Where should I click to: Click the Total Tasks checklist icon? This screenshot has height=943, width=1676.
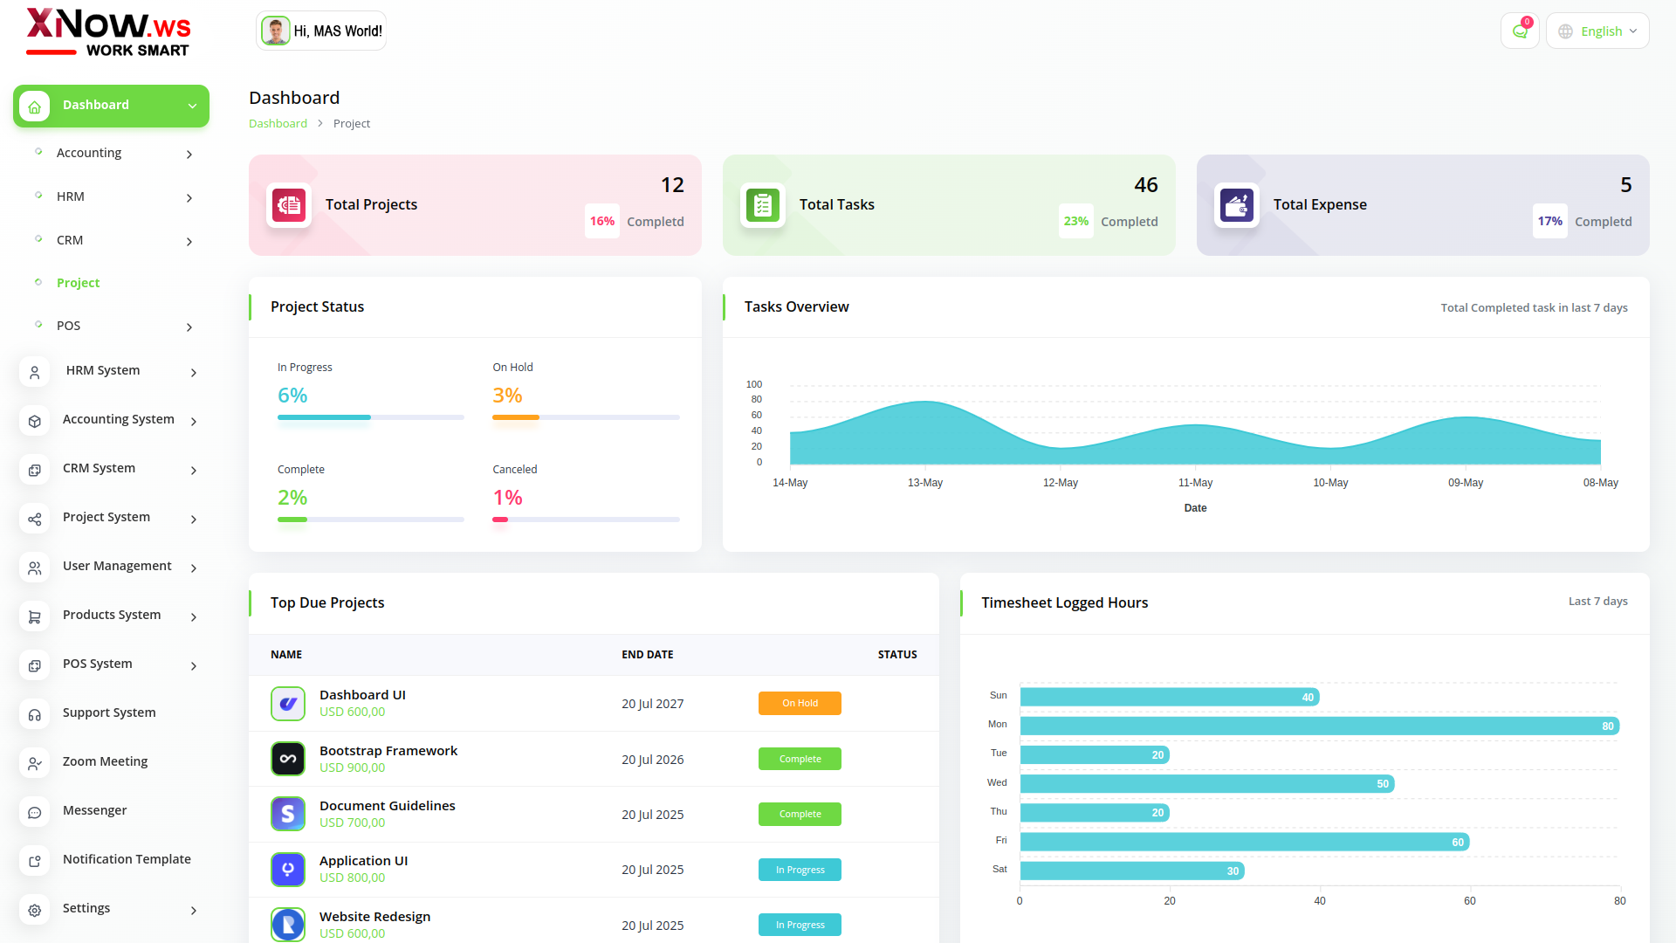[763, 205]
